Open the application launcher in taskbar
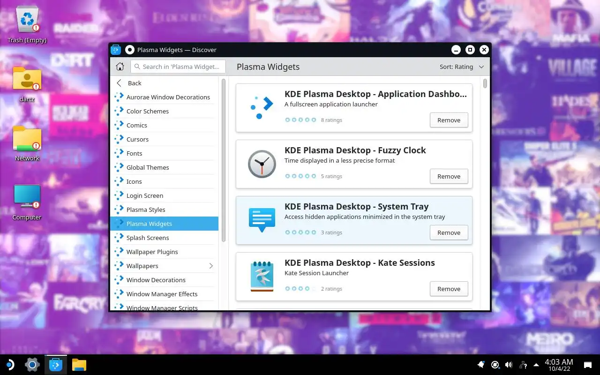This screenshot has width=600, height=375. click(9, 365)
